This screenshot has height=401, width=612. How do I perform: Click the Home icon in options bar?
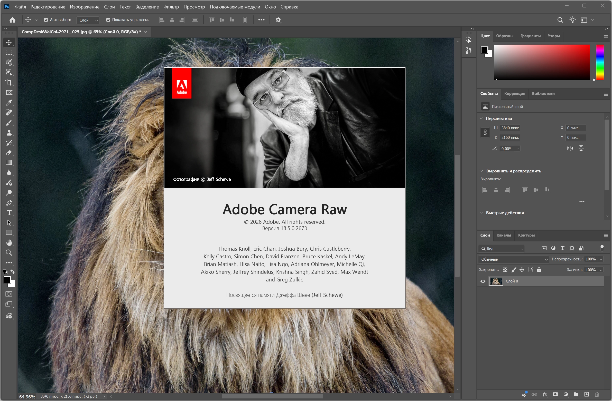(12, 20)
